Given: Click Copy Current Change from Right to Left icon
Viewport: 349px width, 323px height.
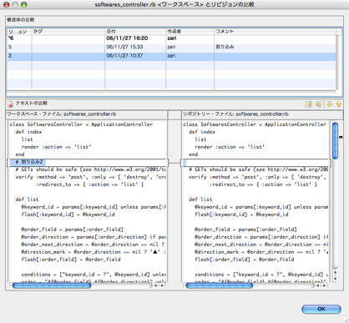Looking at the screenshot, I should (318, 104).
